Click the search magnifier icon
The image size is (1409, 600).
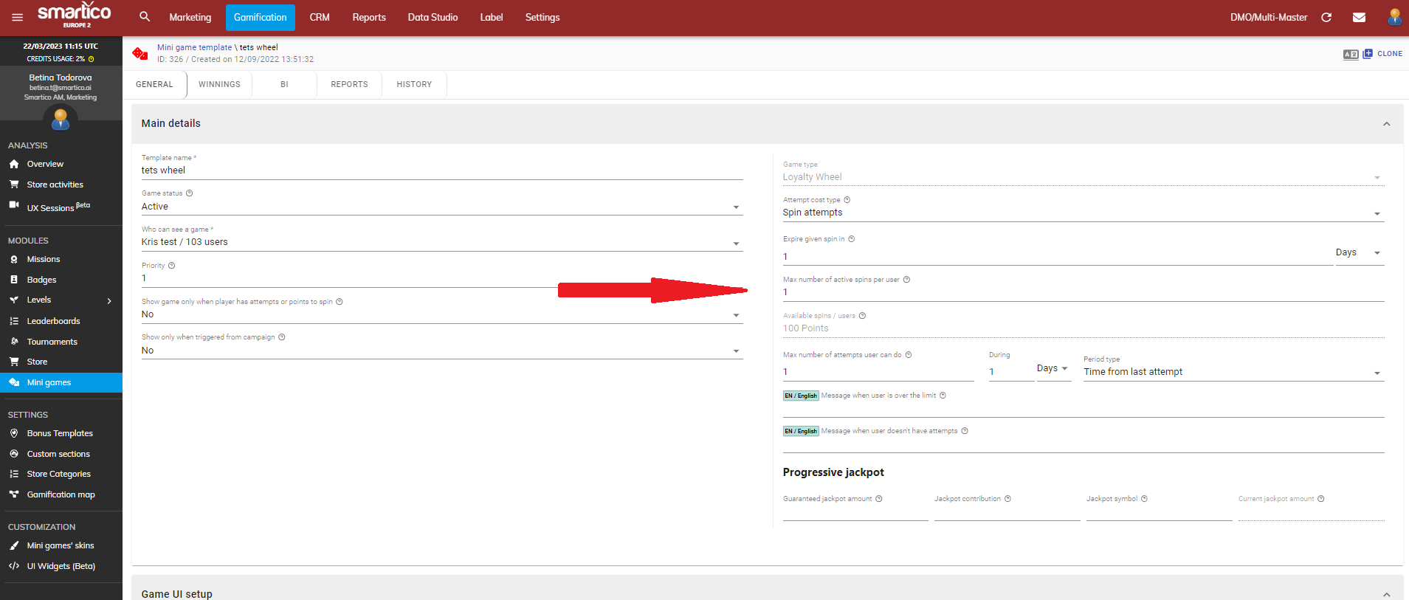pos(145,17)
